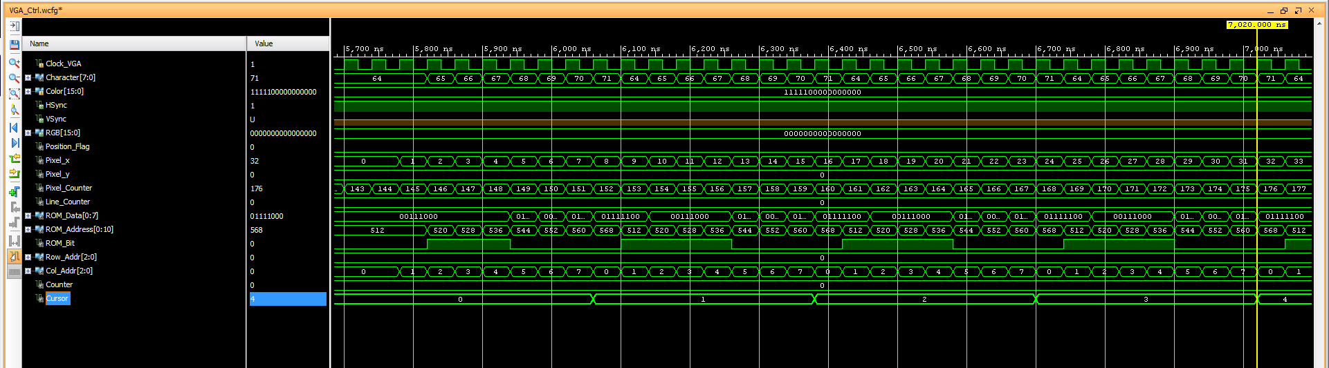Expand the Color[15:0] bus
The height and width of the screenshot is (368, 1329).
[28, 91]
